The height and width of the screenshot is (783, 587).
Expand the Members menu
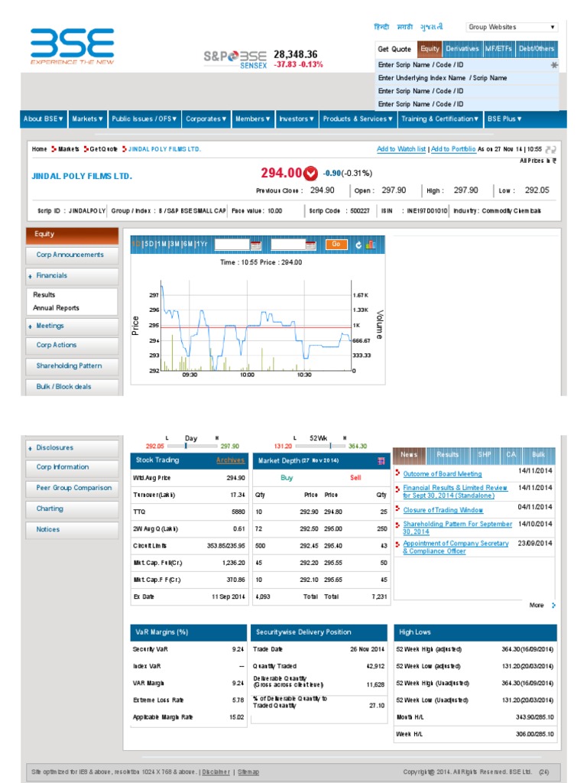(252, 119)
